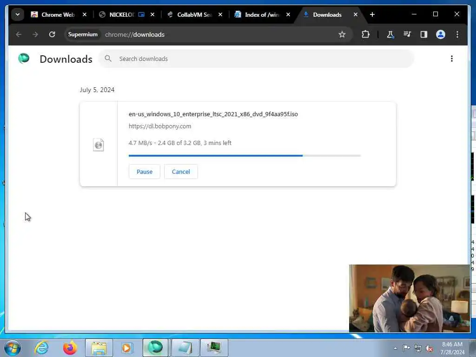Click the picture-in-picture video window

pos(409,298)
